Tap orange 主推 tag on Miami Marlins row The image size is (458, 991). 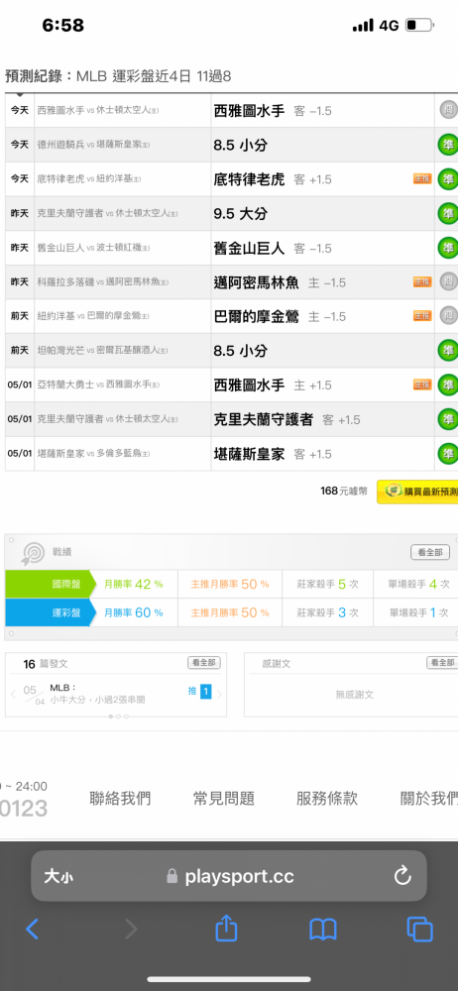[x=422, y=281]
